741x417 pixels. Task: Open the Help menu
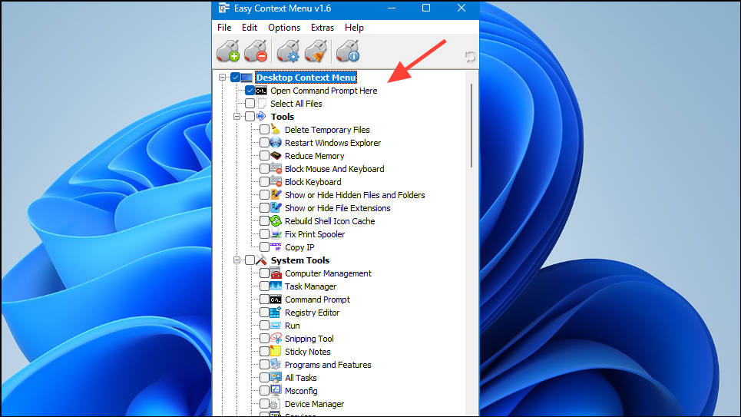pos(354,28)
